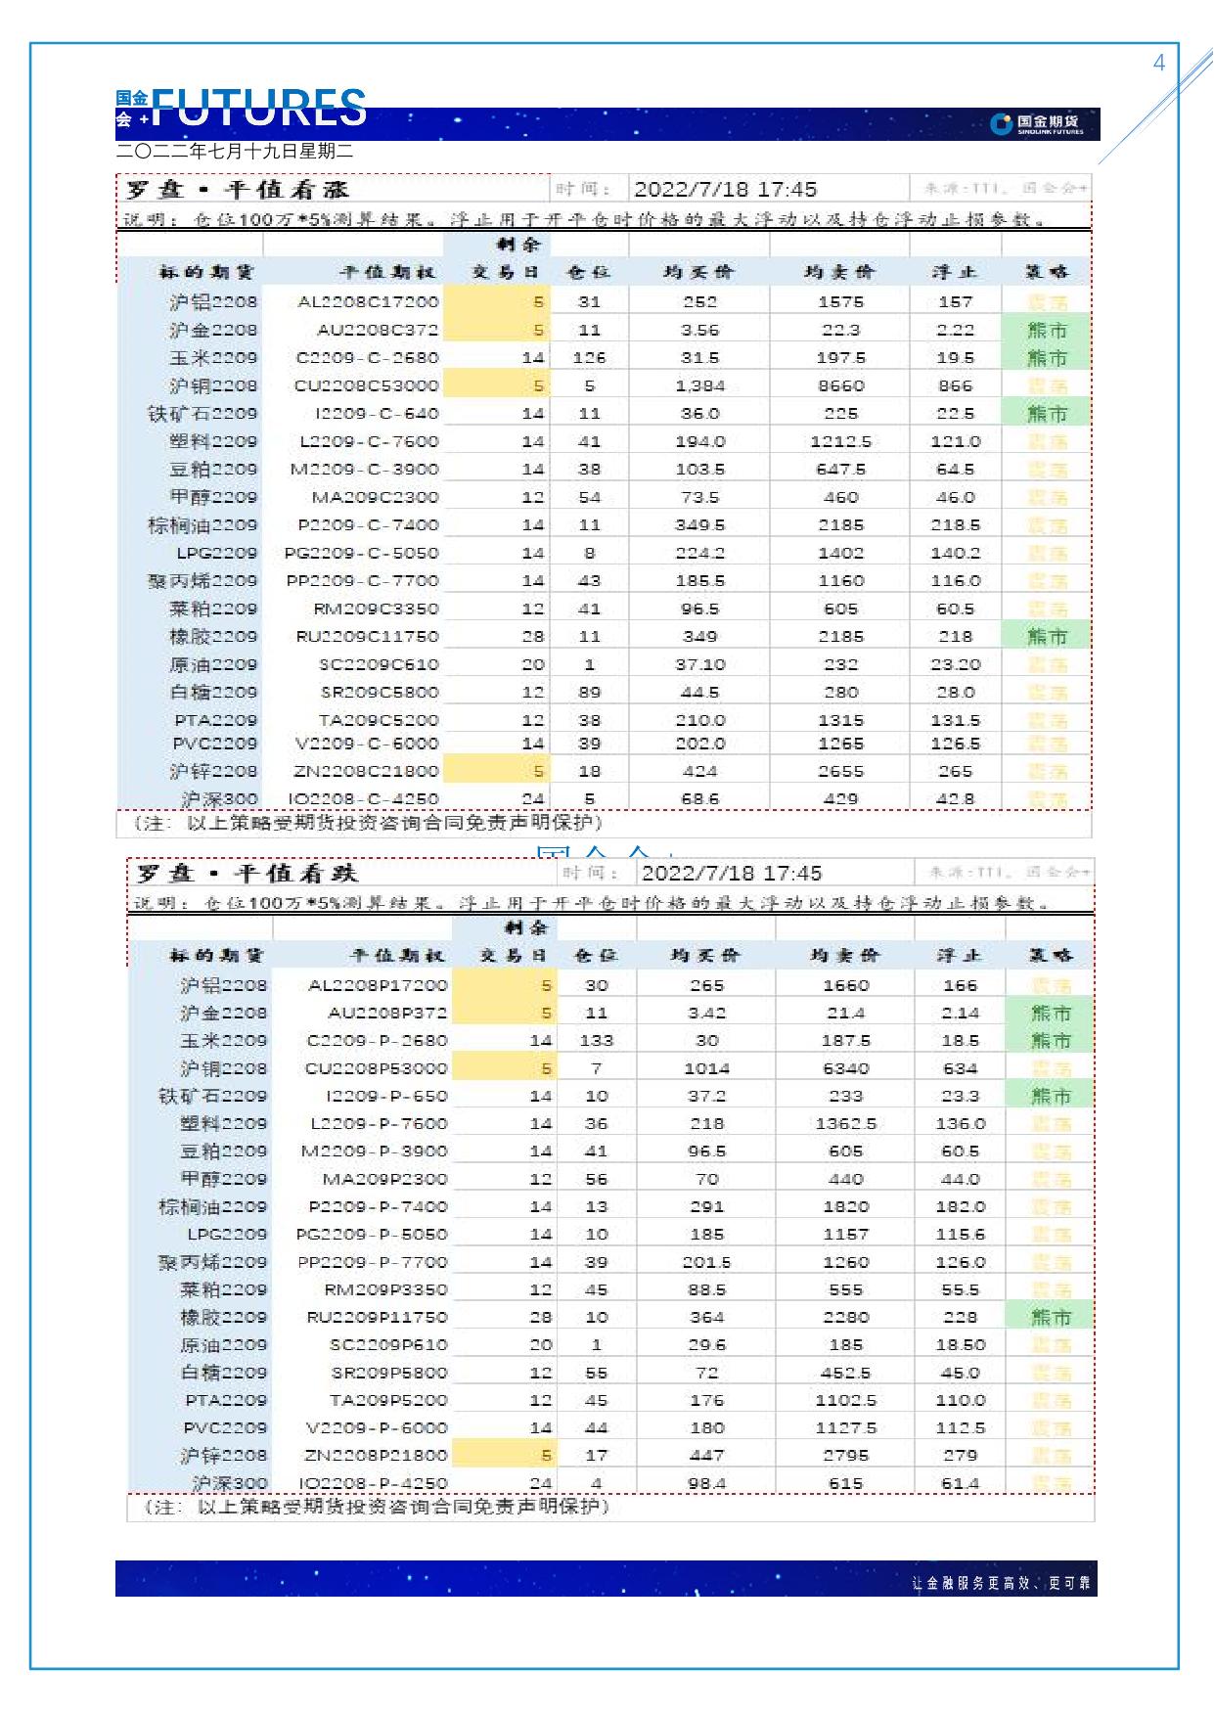Click IO2208-P-4250 cell
Viewport: 1214px width, 1716px height.
(374, 1483)
